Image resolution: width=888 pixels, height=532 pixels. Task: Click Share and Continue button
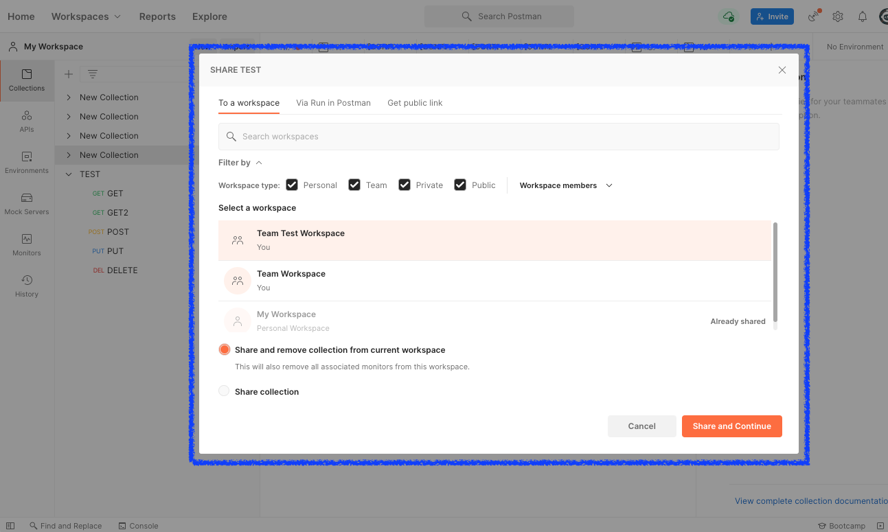[x=732, y=426]
